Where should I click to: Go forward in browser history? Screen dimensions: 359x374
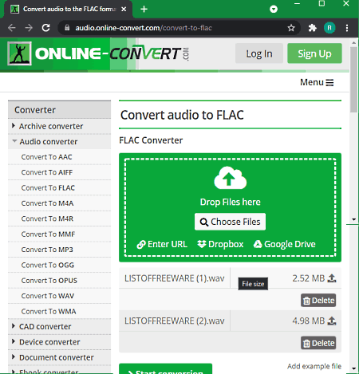(29, 28)
